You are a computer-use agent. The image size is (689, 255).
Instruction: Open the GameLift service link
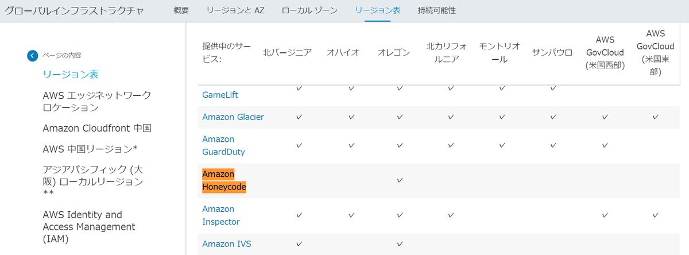coord(220,95)
